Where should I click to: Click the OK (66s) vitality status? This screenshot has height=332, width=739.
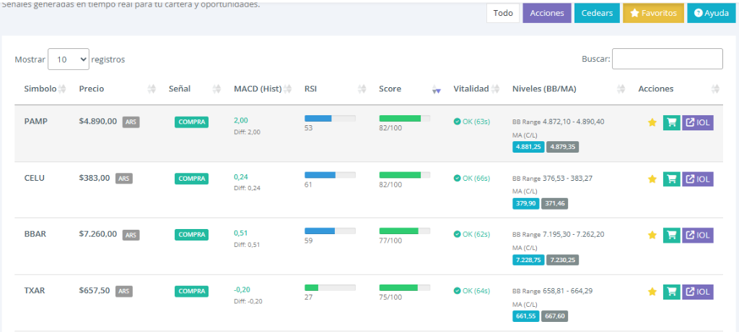(x=472, y=178)
